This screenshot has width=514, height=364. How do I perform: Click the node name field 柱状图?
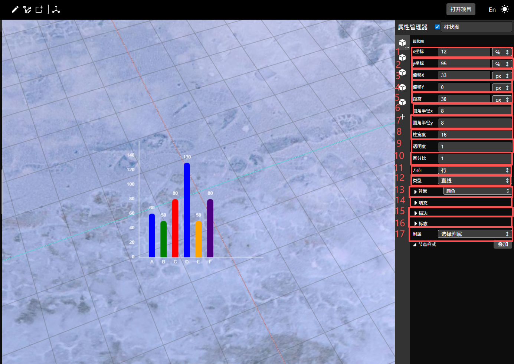point(477,27)
